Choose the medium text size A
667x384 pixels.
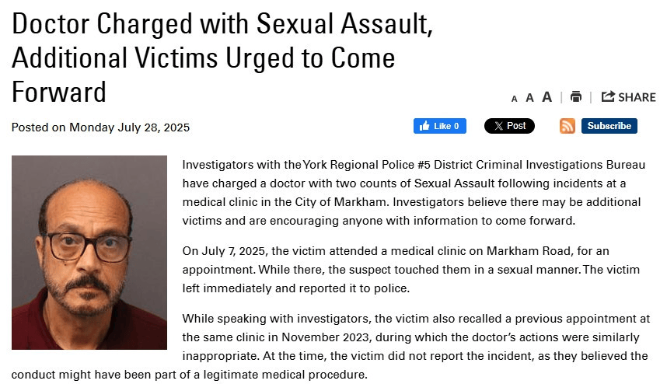[x=529, y=98]
